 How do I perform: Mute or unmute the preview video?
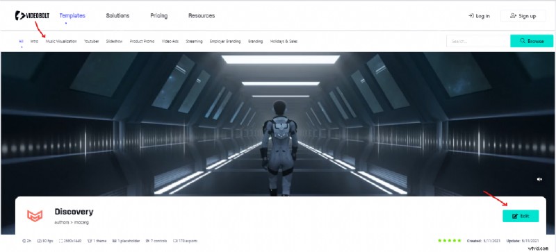pyautogui.click(x=539, y=179)
